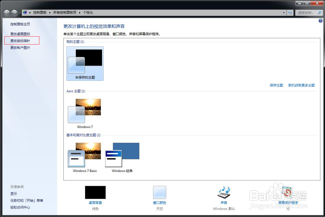Image resolution: width=325 pixels, height=217 pixels.
Task: Open 更改鼠标指针 link
Action: (20, 41)
